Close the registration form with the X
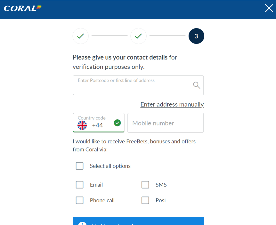The image size is (276, 225). coord(269,8)
